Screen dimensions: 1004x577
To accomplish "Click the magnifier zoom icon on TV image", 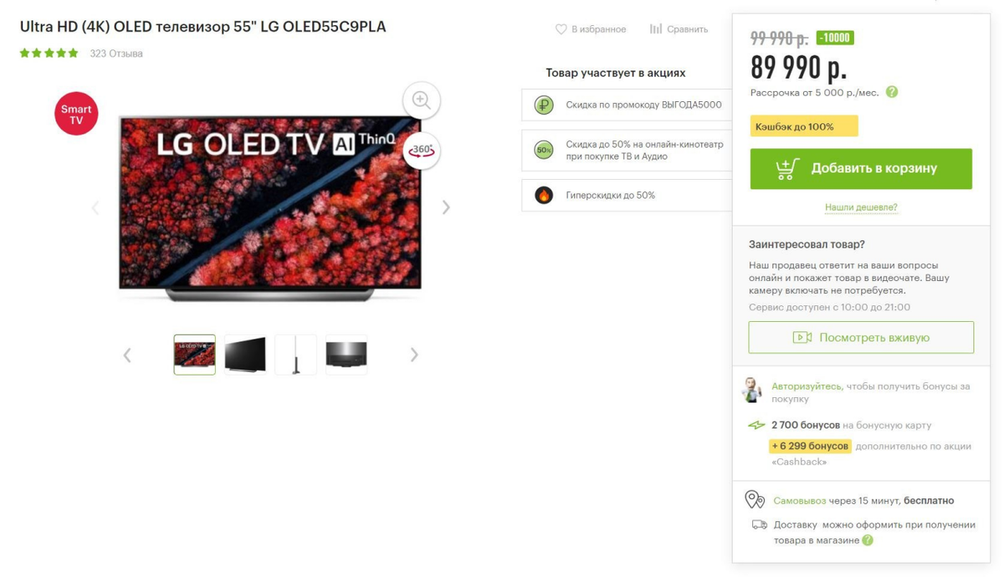I will [x=421, y=100].
